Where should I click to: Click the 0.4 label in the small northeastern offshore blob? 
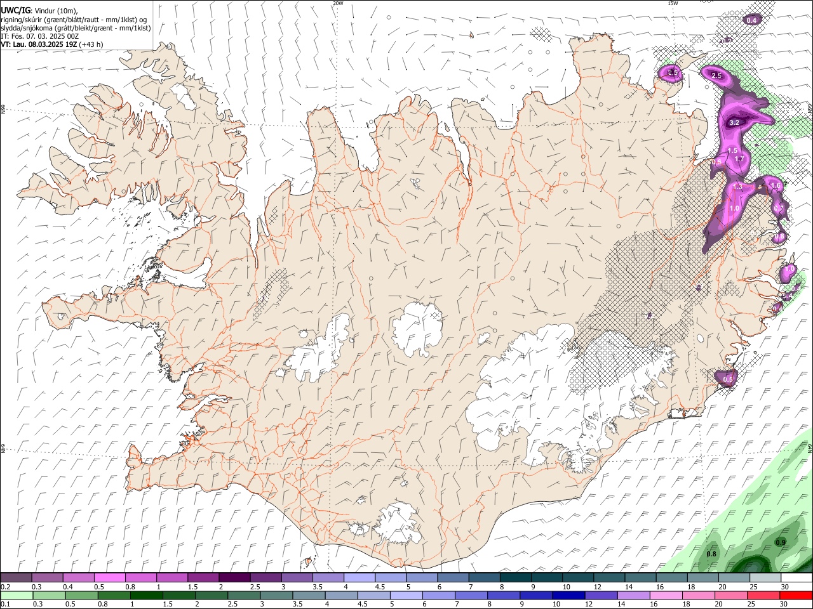(x=751, y=20)
